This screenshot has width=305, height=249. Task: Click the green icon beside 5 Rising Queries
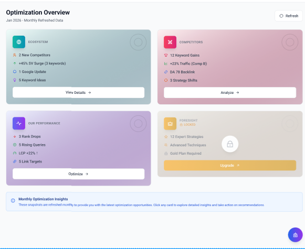click(x=15, y=145)
